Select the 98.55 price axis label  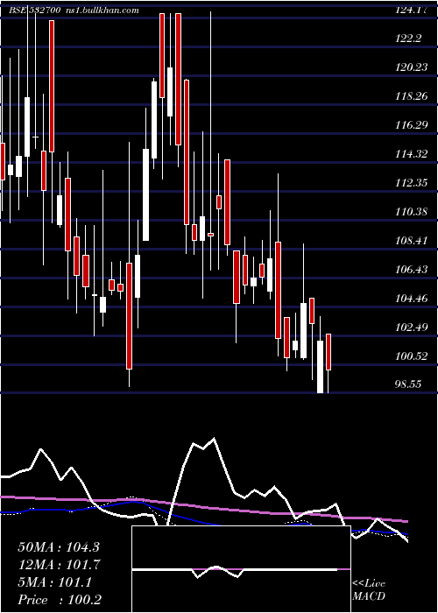click(408, 384)
